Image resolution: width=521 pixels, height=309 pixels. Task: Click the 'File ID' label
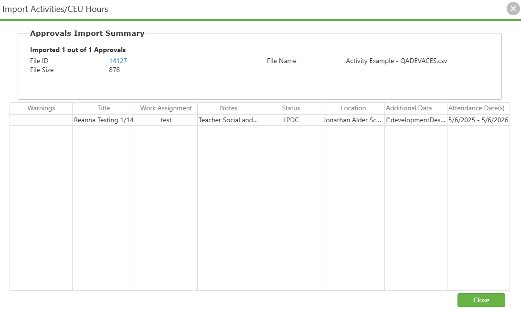click(39, 61)
